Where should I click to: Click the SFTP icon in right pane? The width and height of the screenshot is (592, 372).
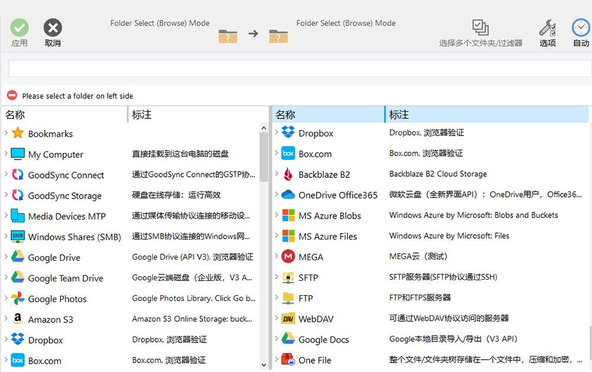click(288, 277)
